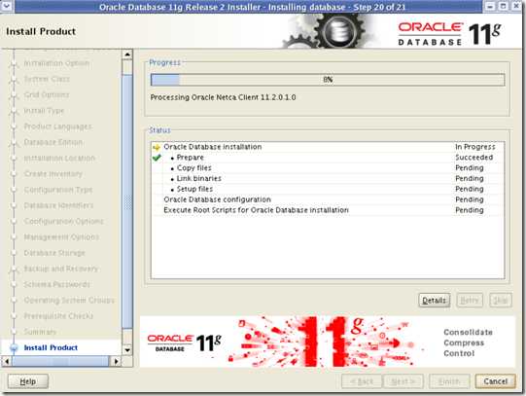
Task: Select the Database Edition step
Action: [x=53, y=142]
